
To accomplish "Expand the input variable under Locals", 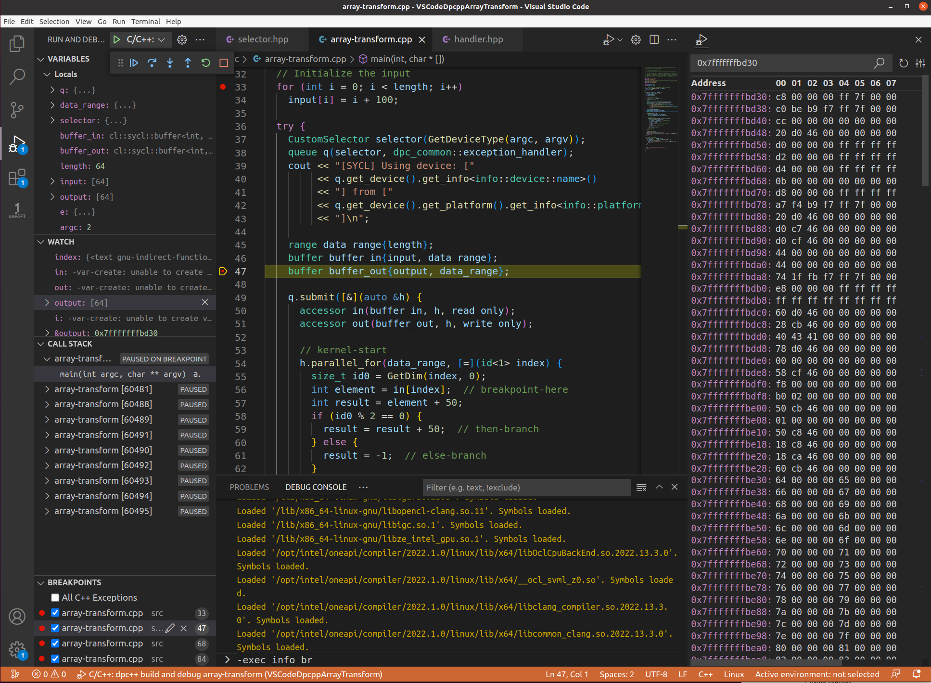I will coord(52,181).
